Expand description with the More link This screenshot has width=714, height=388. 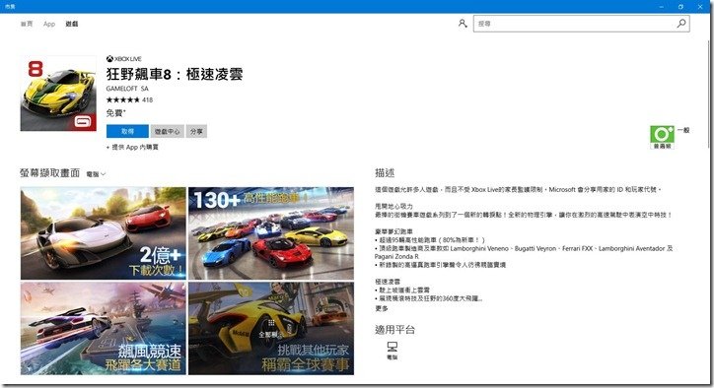382,308
